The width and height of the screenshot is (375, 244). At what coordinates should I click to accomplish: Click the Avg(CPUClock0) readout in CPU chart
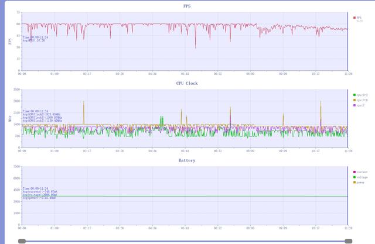coord(42,114)
